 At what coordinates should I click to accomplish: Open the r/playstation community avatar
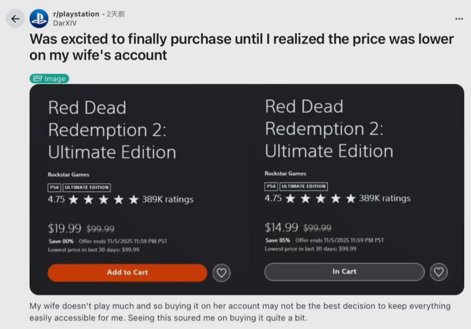(x=39, y=19)
